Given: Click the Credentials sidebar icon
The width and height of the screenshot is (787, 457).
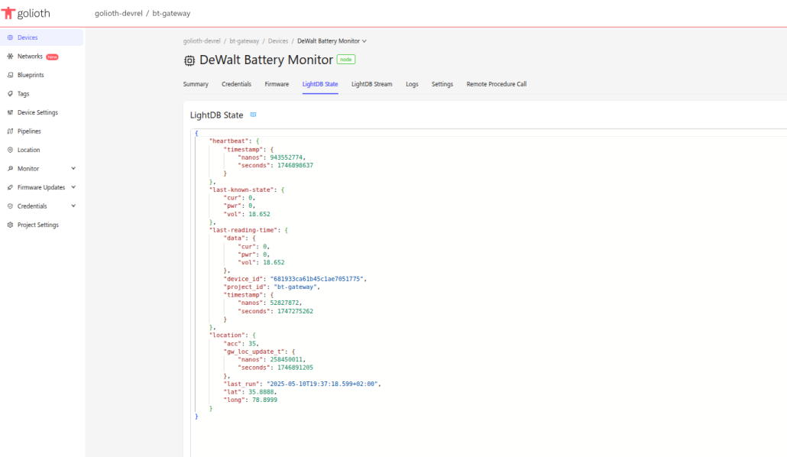Looking at the screenshot, I should 10,206.
